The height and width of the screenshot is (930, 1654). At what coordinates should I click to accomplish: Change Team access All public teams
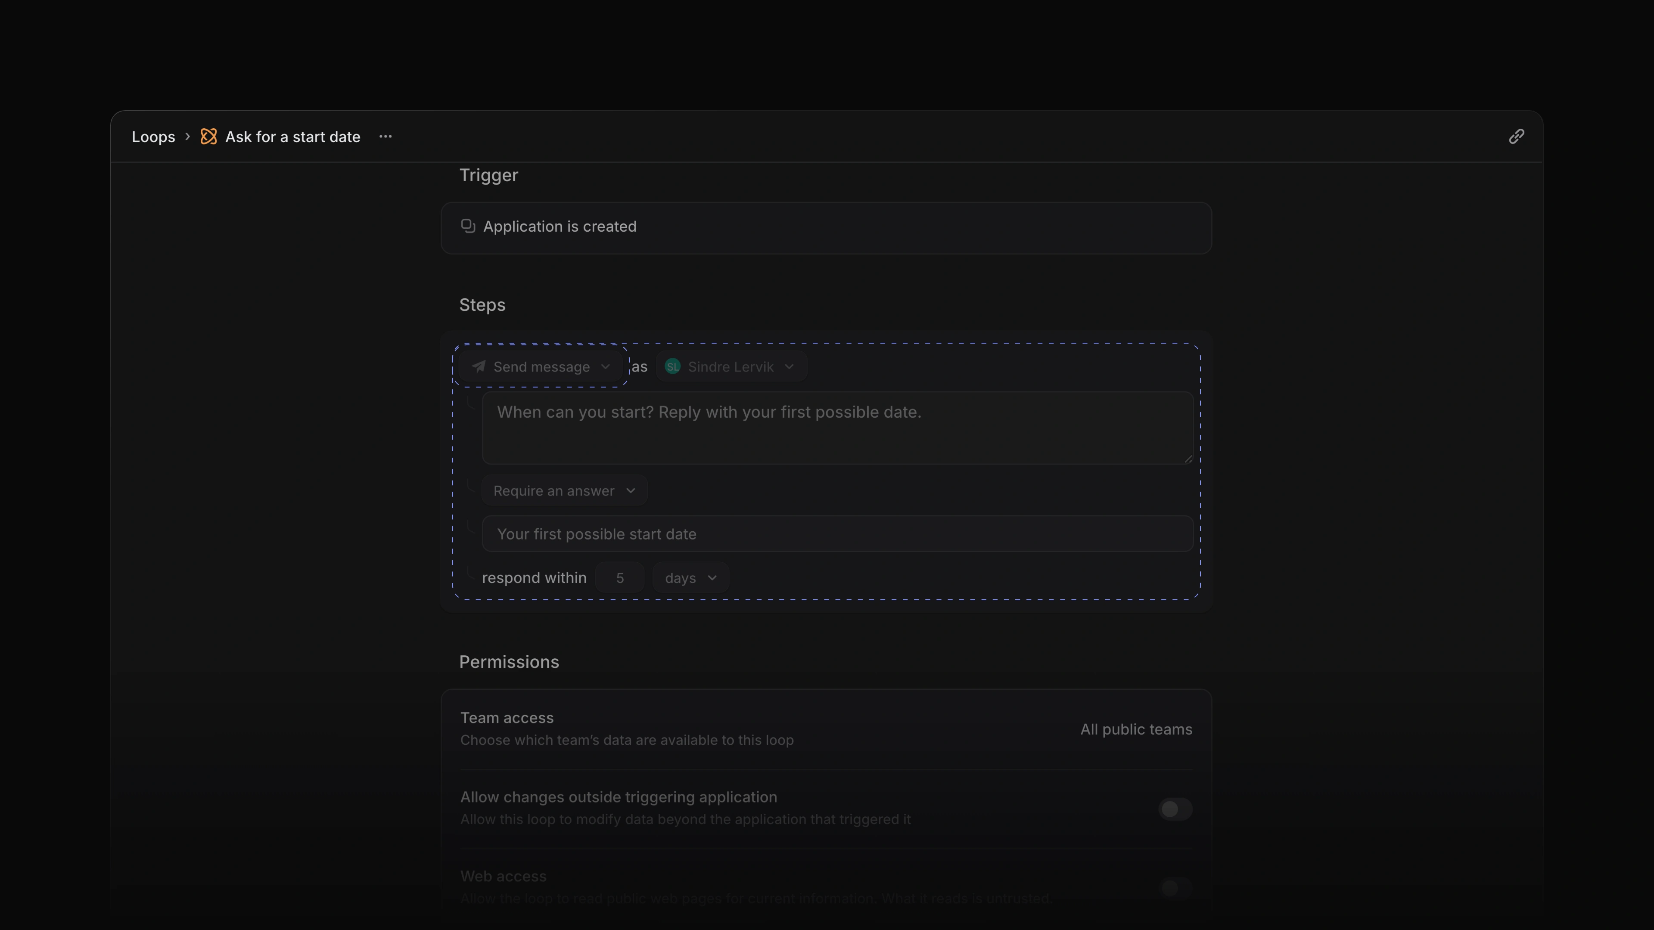tap(1136, 730)
